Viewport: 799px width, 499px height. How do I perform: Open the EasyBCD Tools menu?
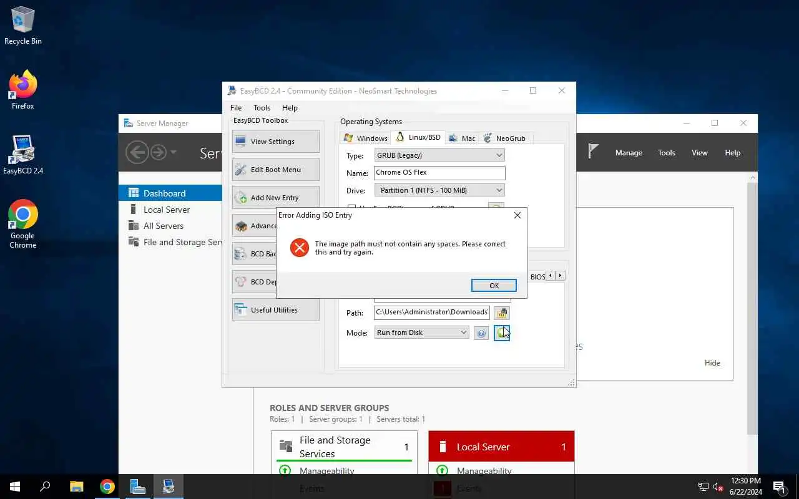[x=262, y=107]
